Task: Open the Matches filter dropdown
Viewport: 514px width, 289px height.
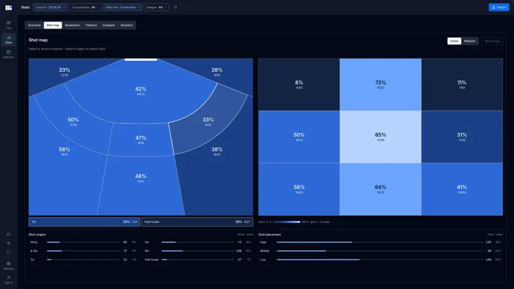Action: pos(123,7)
